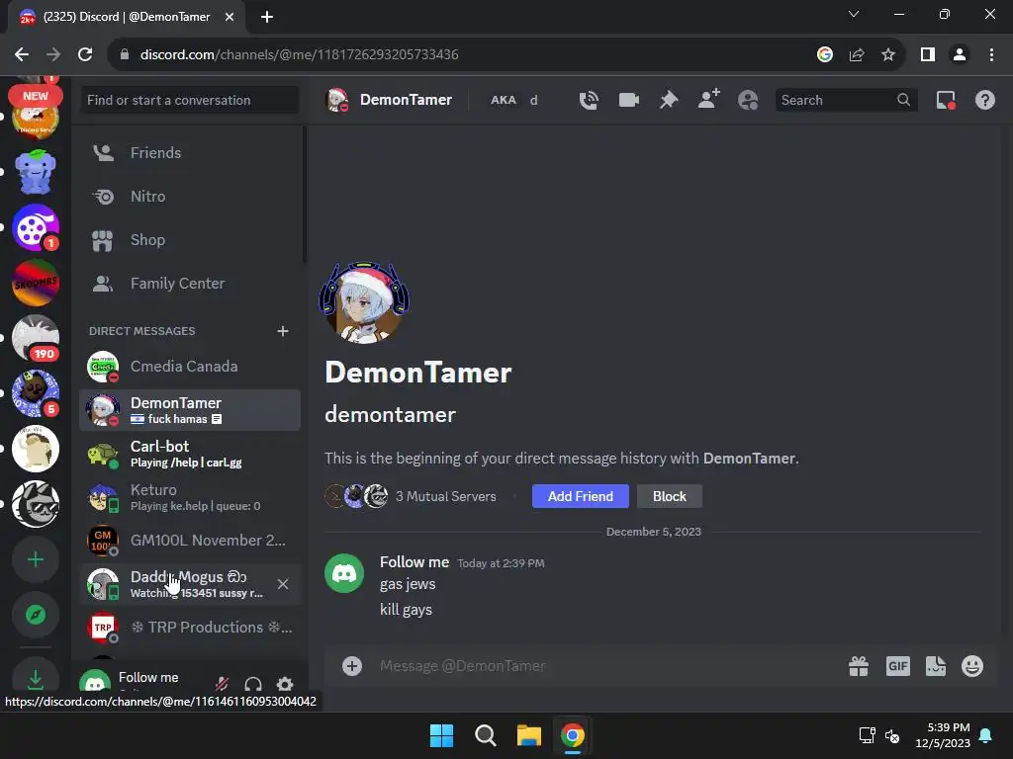The width and height of the screenshot is (1013, 759).
Task: Open the server with 190 badge
Action: (36, 338)
